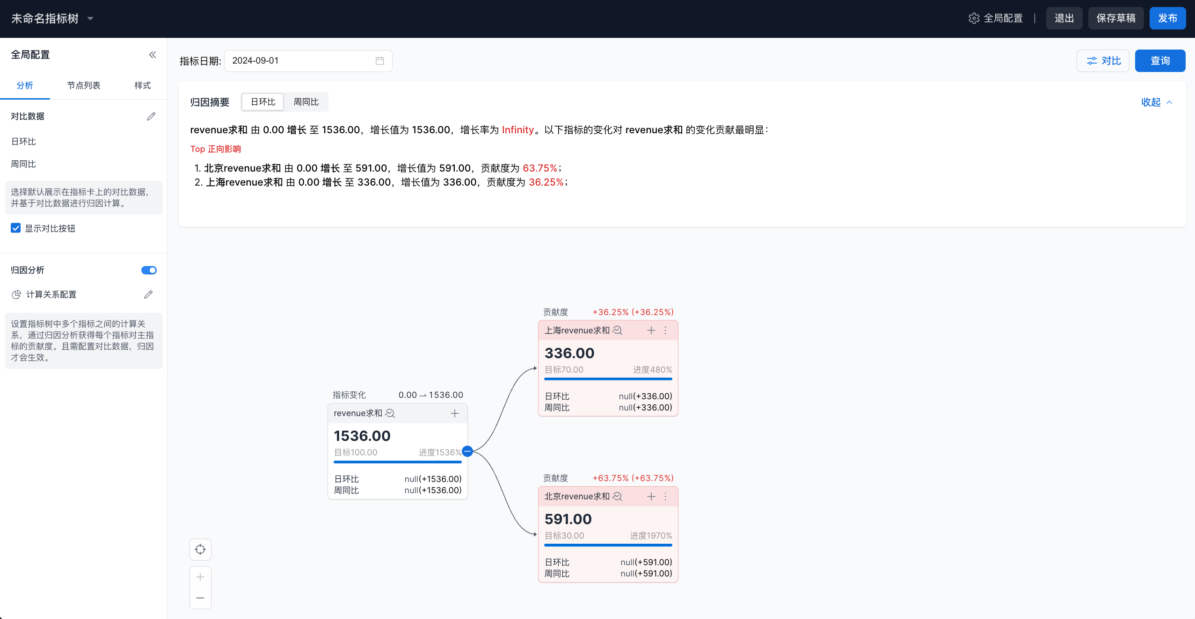This screenshot has width=1195, height=619.
Task: Click the 保存草稿 button
Action: [x=1115, y=18]
